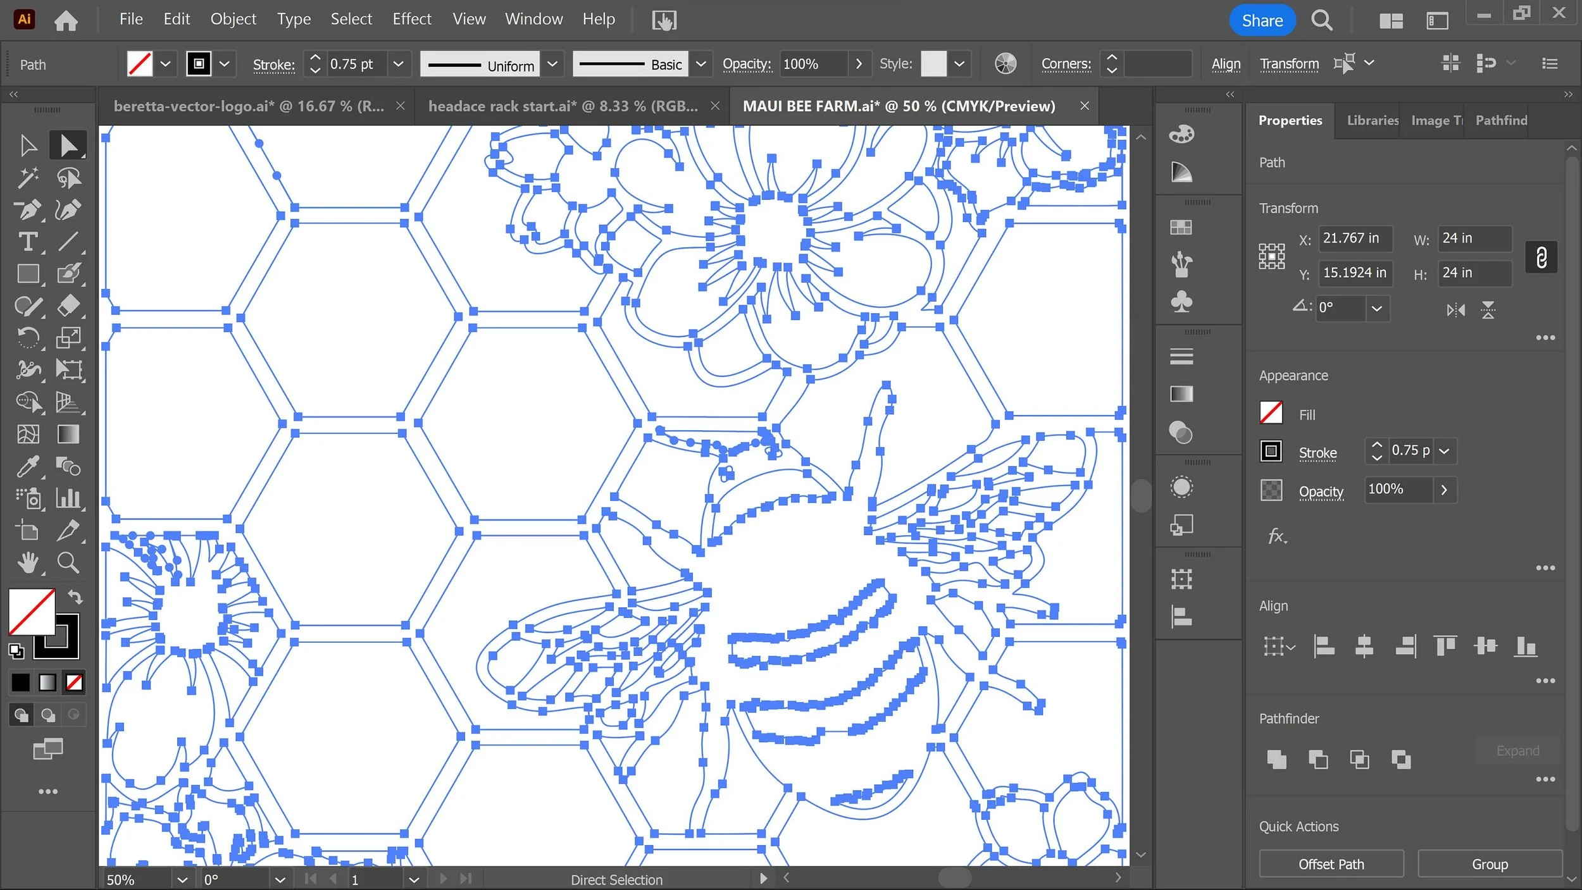The width and height of the screenshot is (1582, 890).
Task: Open the rotation angle dropdown in Transform
Action: click(1376, 309)
